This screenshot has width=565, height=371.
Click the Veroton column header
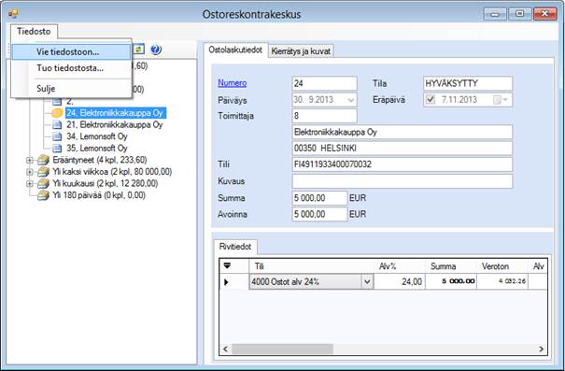(502, 266)
